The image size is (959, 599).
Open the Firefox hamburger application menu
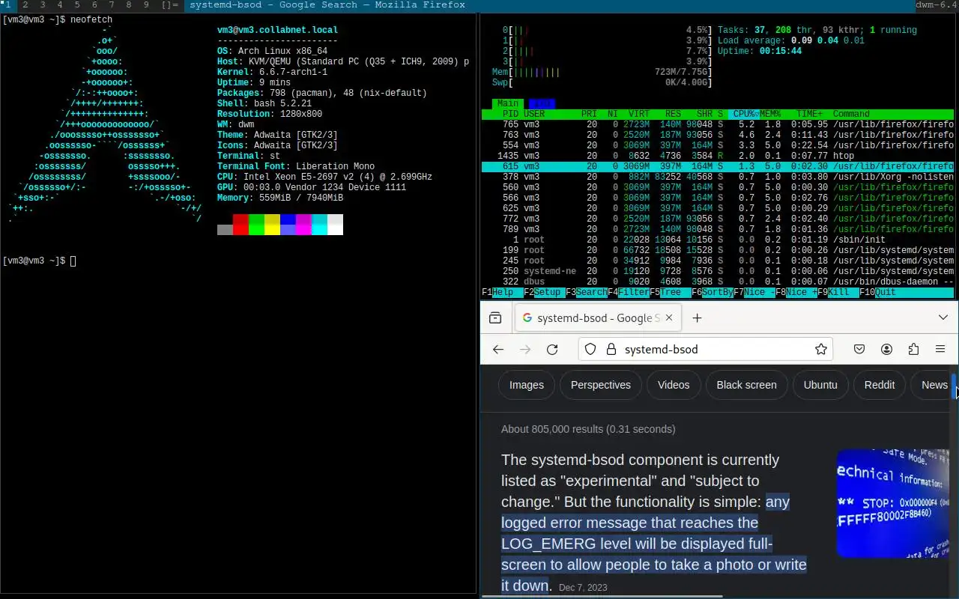click(940, 350)
